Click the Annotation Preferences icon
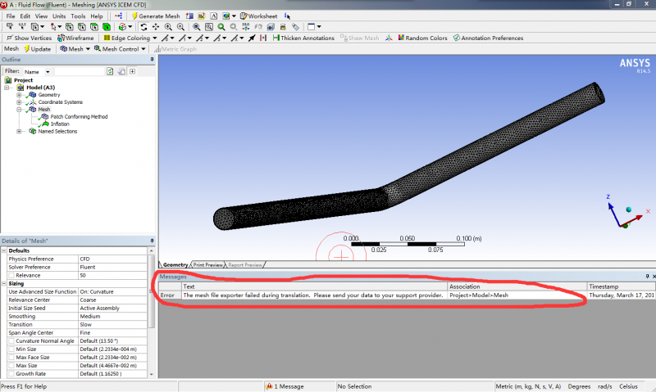Screen dimensions: 656x392 coord(457,38)
